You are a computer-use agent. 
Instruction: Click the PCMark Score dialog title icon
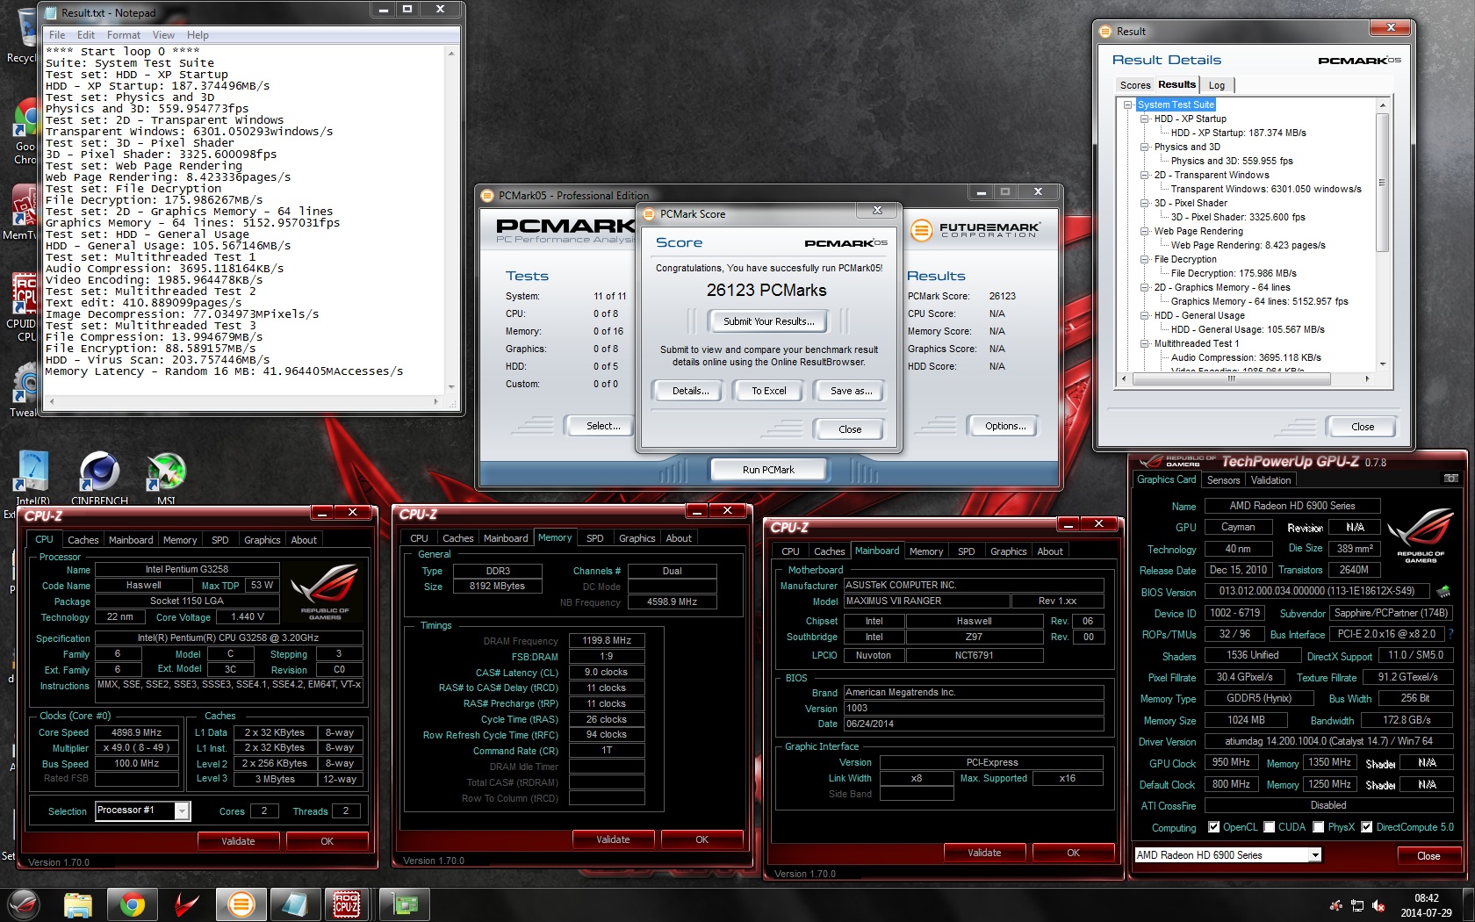[x=649, y=214]
